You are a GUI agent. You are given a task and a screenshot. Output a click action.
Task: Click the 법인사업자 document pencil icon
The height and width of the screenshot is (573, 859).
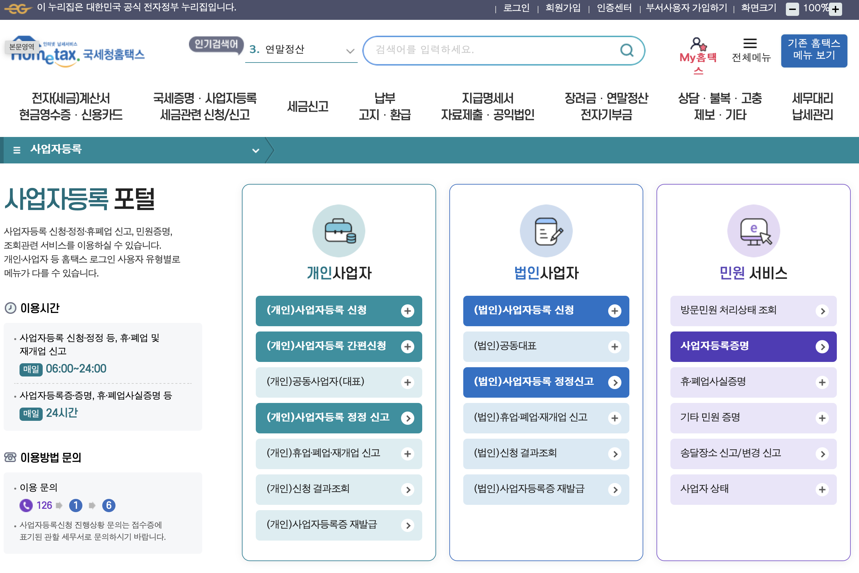click(546, 231)
